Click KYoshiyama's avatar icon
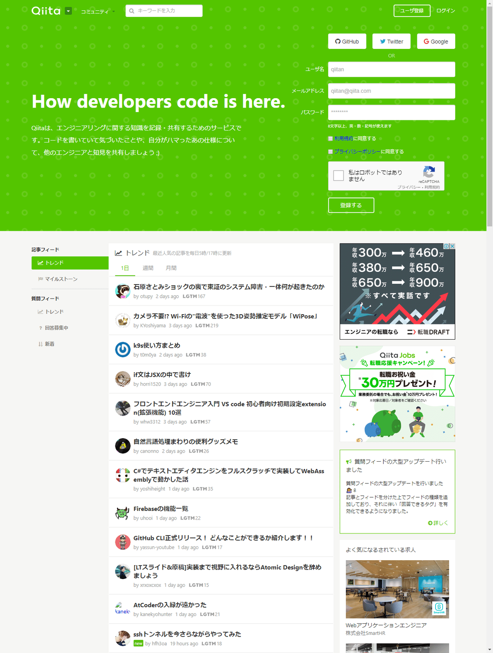 [x=122, y=320]
